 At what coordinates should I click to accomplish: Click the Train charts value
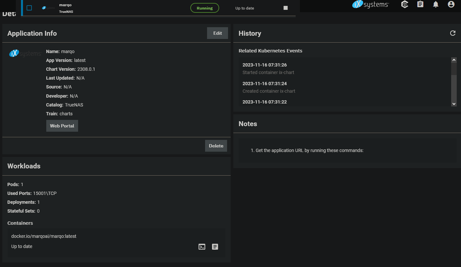(66, 114)
